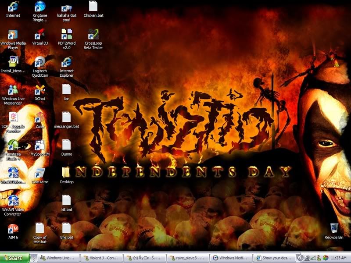This screenshot has height=263, width=351.
Task: Click the 11:23 AM clock
Action: [338, 258]
